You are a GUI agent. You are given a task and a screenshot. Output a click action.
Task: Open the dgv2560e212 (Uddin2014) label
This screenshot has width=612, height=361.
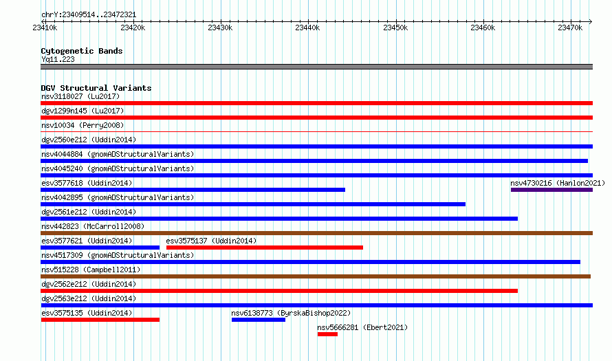pos(89,140)
